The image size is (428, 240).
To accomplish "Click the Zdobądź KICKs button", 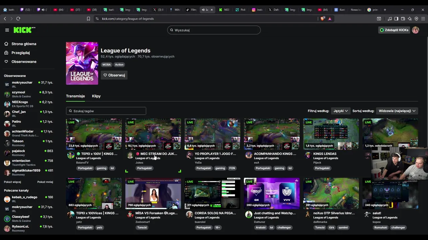I will point(394,30).
